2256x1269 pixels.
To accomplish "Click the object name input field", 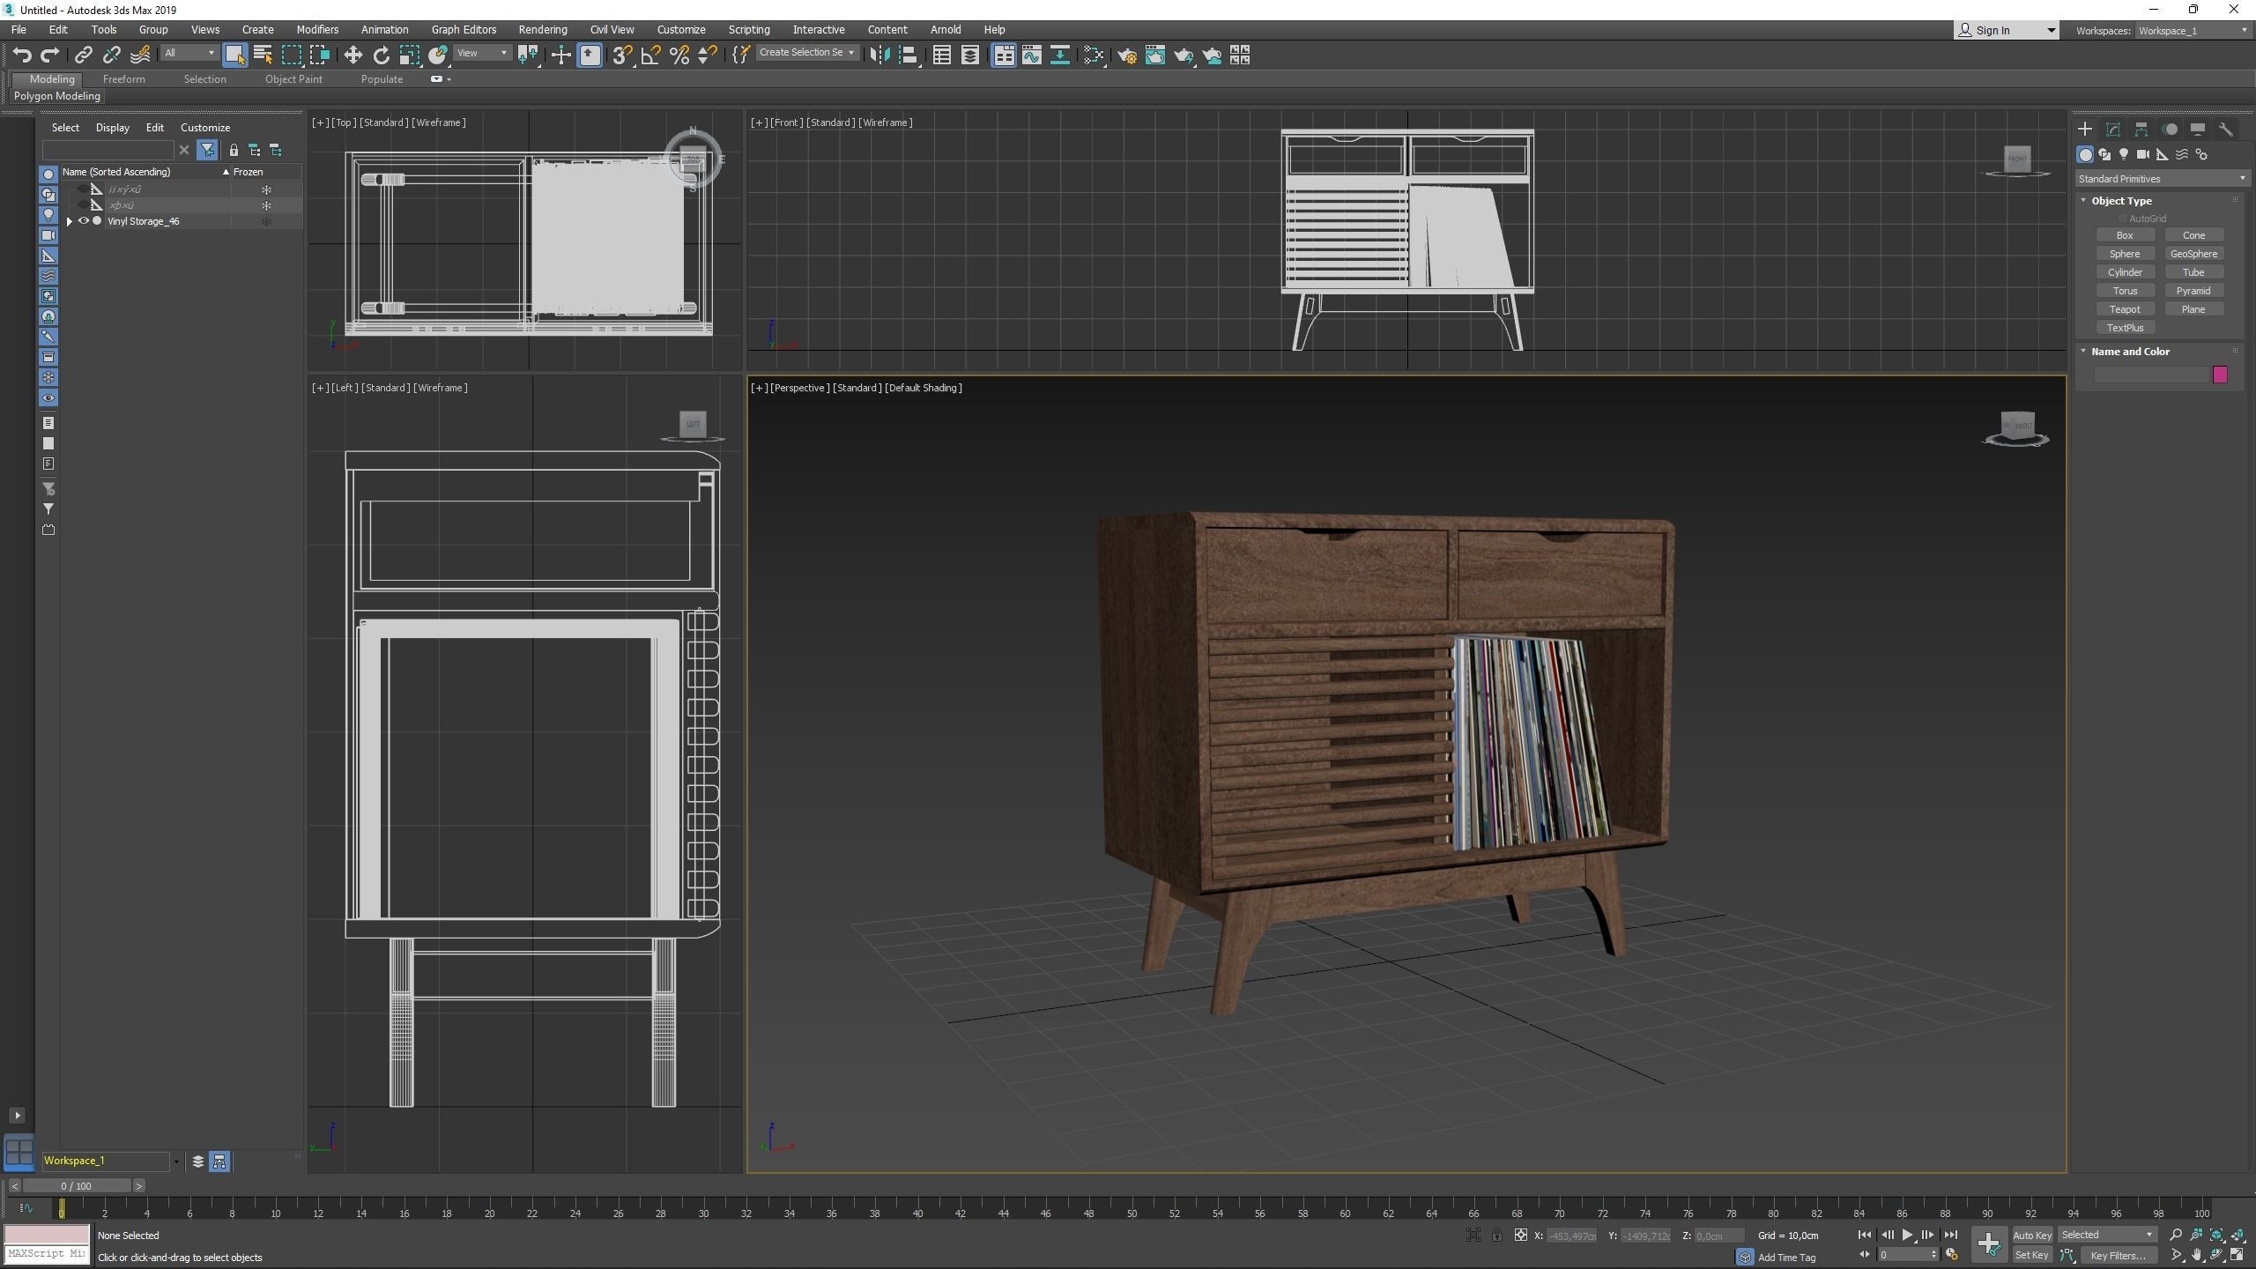I will coord(2151,375).
